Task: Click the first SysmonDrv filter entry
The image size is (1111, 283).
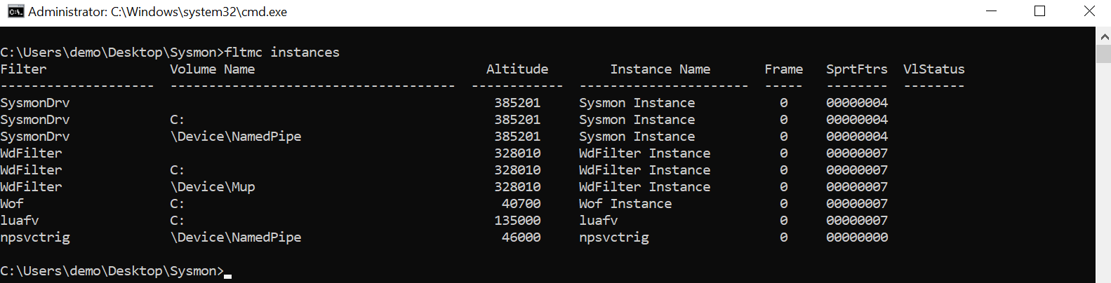Action: tap(35, 103)
